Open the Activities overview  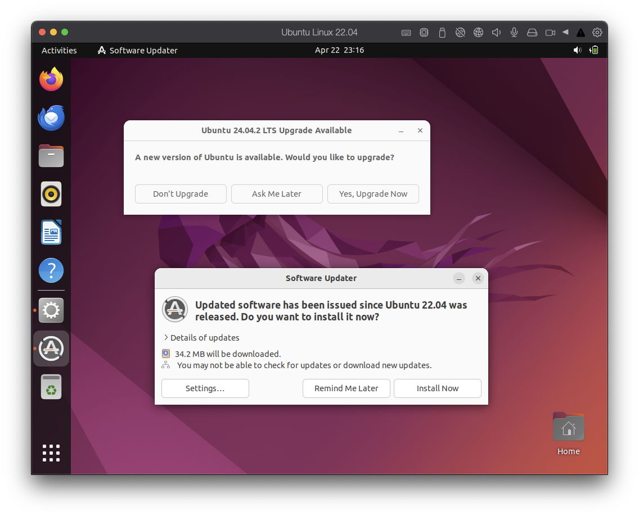[x=59, y=50]
